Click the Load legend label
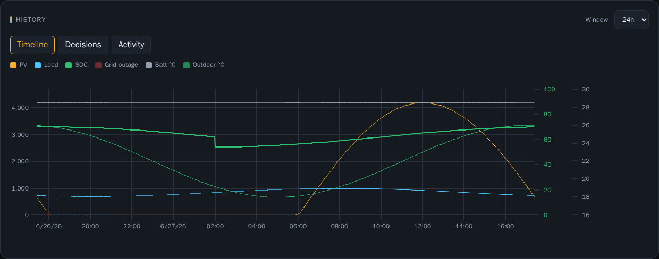 point(51,65)
